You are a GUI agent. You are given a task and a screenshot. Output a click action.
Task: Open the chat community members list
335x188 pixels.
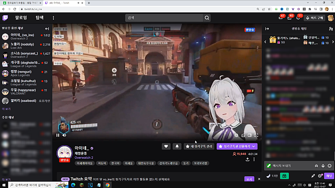[x=331, y=28]
